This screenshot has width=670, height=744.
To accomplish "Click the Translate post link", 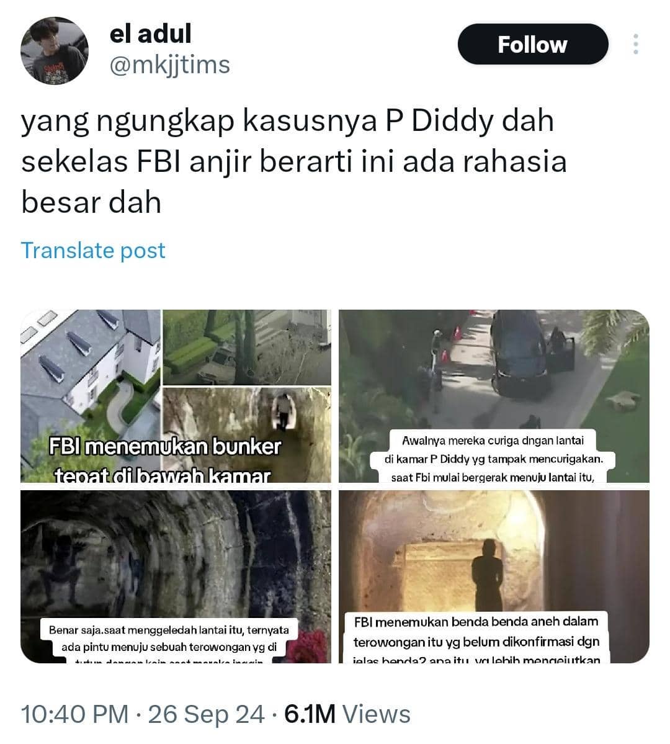I will (x=93, y=250).
